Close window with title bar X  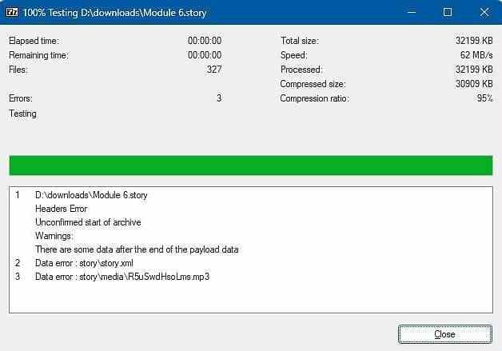coord(484,12)
